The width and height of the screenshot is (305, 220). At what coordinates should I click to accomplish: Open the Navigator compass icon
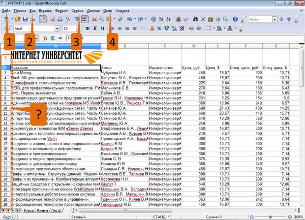click(x=203, y=19)
